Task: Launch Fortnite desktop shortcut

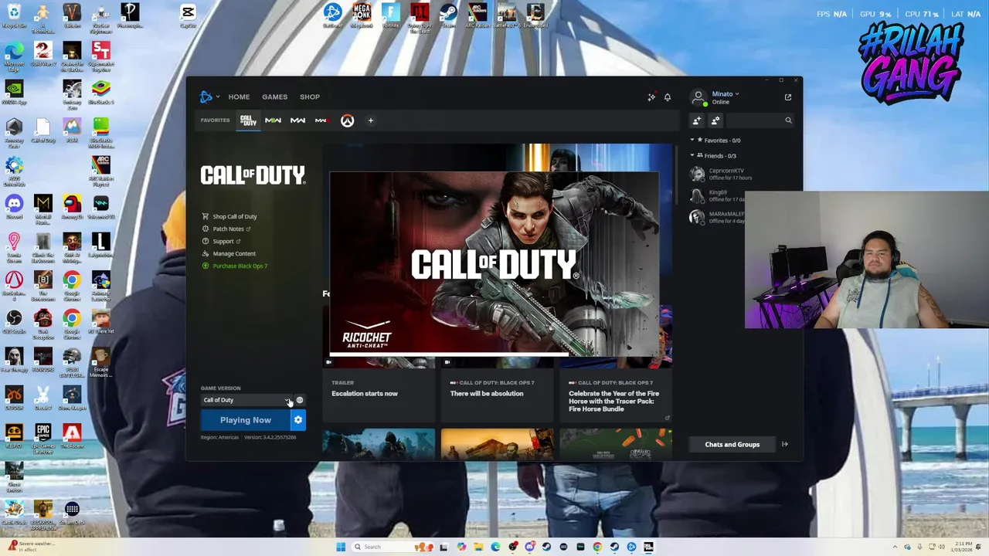Action: point(391,15)
